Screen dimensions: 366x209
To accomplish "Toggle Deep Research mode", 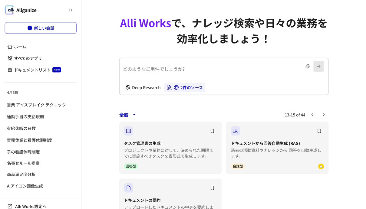I will click(x=143, y=87).
